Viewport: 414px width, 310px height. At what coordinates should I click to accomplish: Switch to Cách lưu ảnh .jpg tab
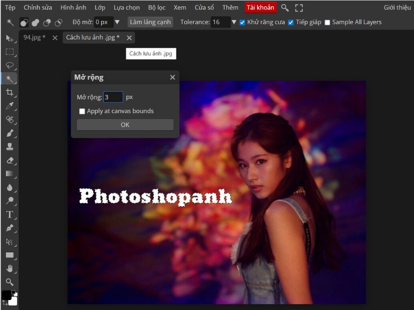coord(93,37)
